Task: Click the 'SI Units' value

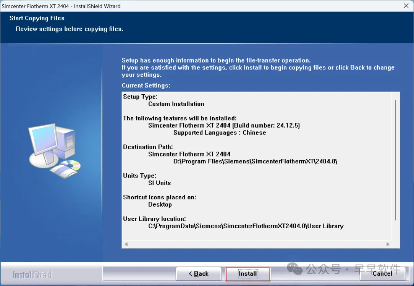Action: tap(159, 183)
